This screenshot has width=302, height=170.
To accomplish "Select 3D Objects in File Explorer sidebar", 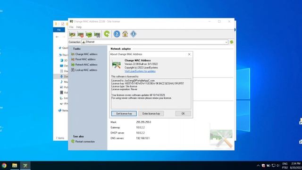I will pyautogui.click(x=64, y=60).
